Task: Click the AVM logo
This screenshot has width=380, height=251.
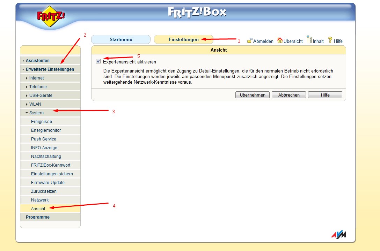Action: (x=338, y=235)
